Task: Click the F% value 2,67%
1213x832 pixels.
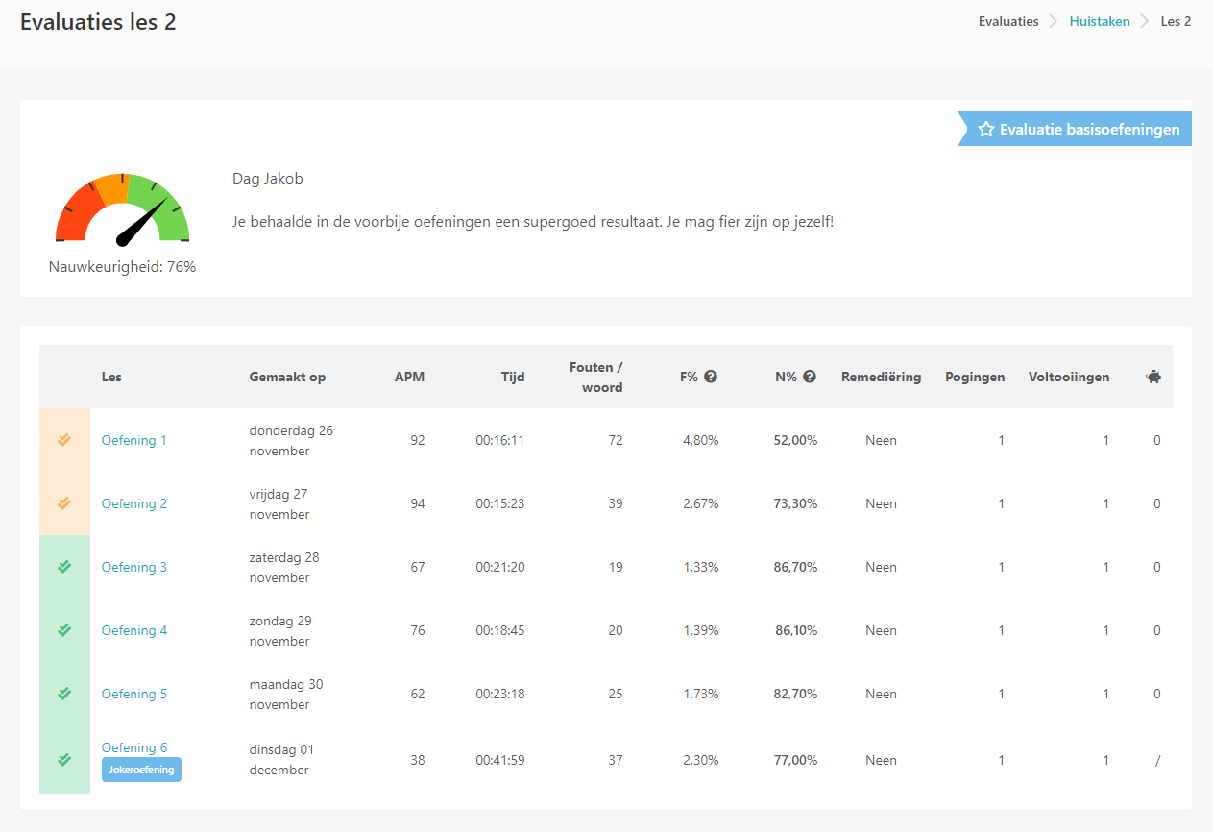Action: tap(701, 503)
